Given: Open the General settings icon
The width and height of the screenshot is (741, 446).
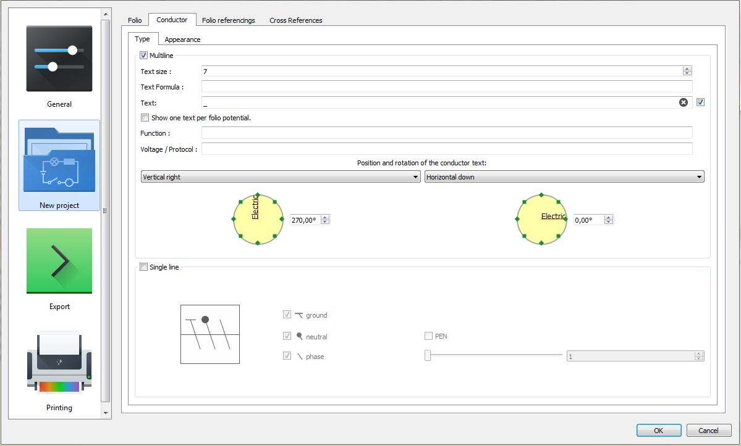Looking at the screenshot, I should pos(59,59).
